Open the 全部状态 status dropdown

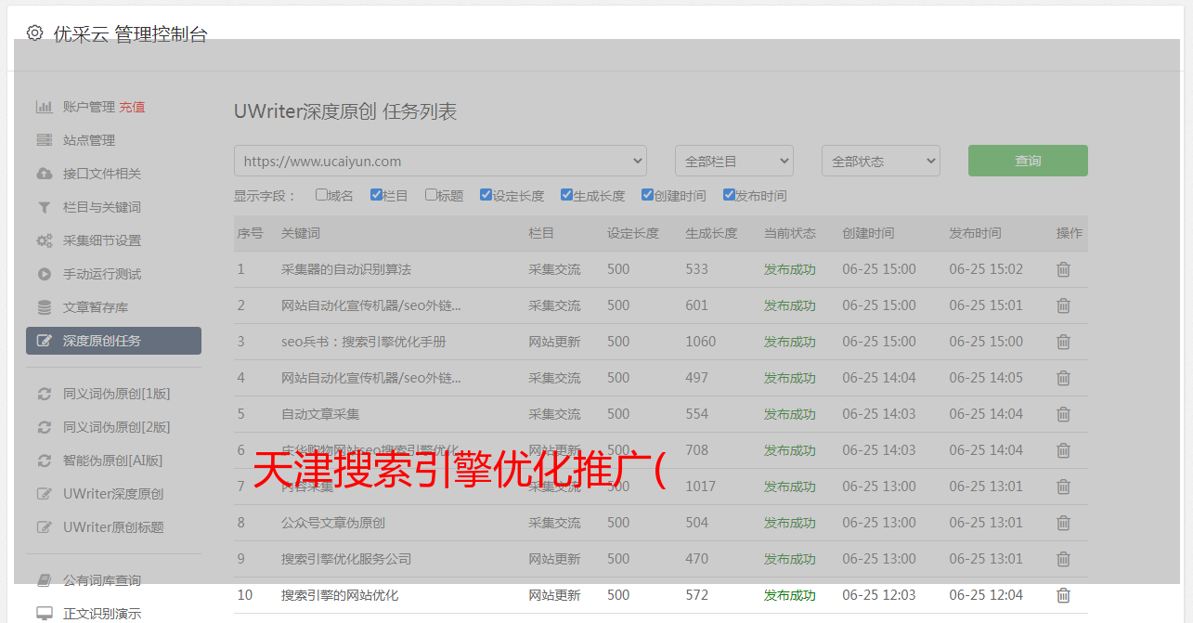pyautogui.click(x=880, y=161)
